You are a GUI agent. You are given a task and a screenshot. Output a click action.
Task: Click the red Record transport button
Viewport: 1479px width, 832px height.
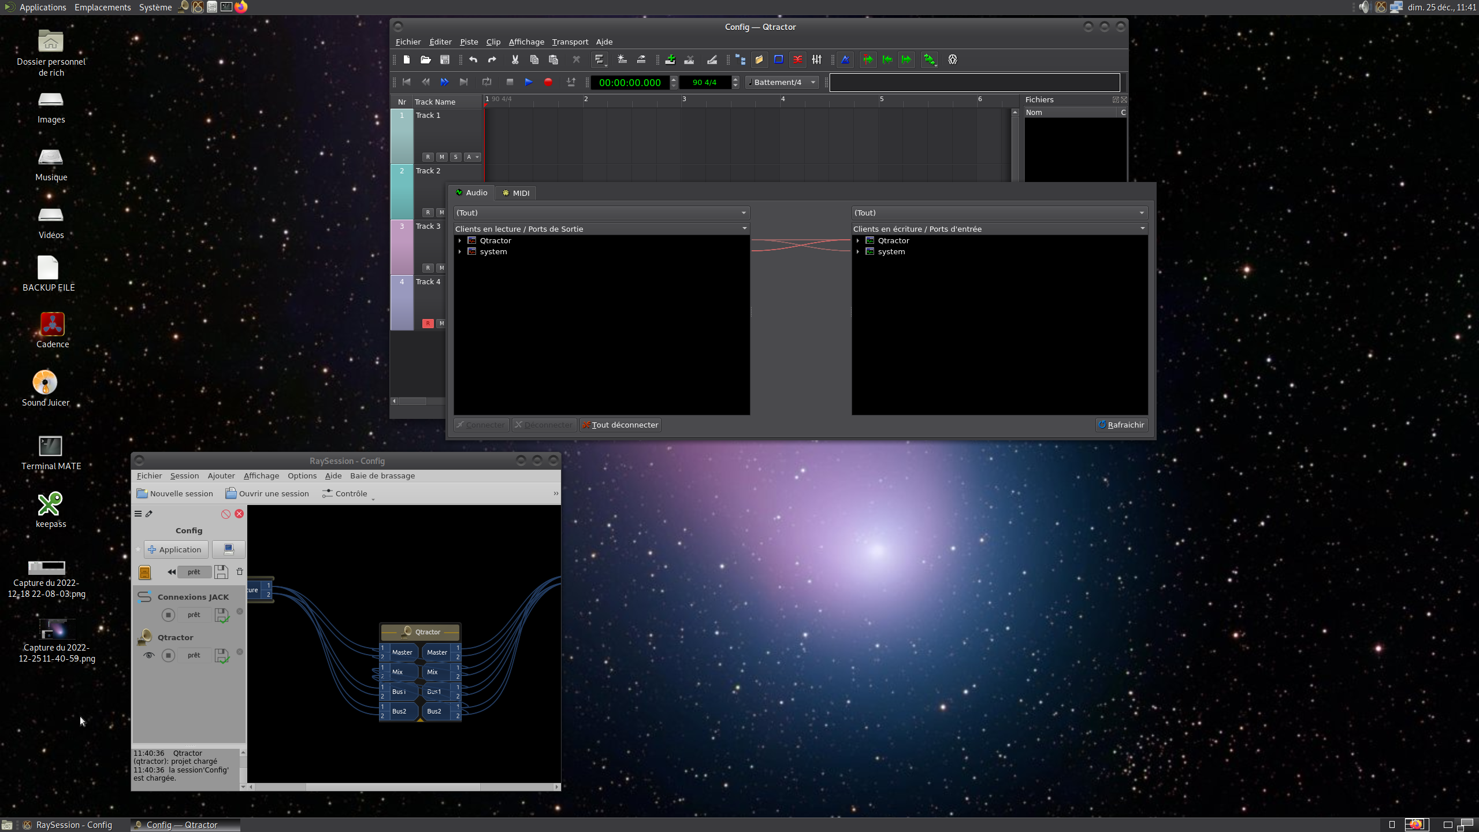click(548, 82)
